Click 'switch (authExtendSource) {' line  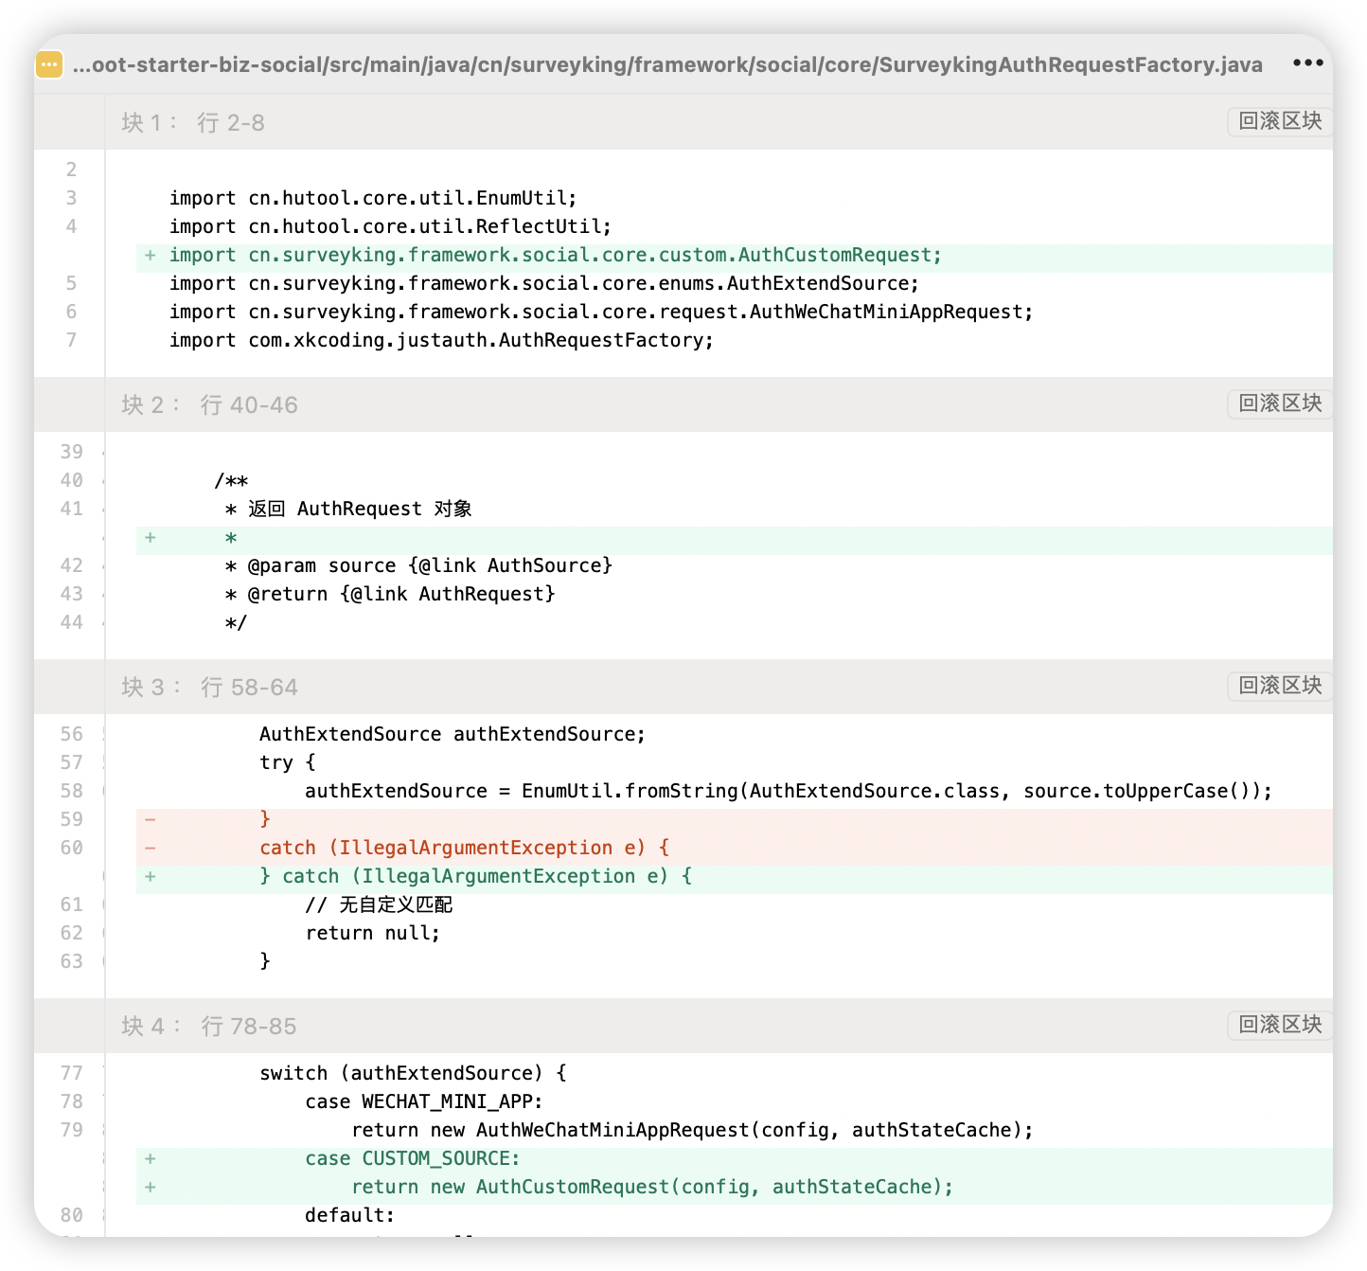(413, 1073)
